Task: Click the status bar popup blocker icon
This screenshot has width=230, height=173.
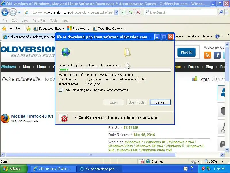Action: (141, 161)
